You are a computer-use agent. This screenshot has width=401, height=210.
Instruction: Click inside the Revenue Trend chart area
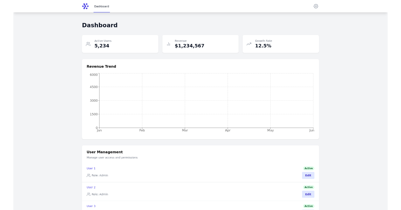(x=206, y=100)
